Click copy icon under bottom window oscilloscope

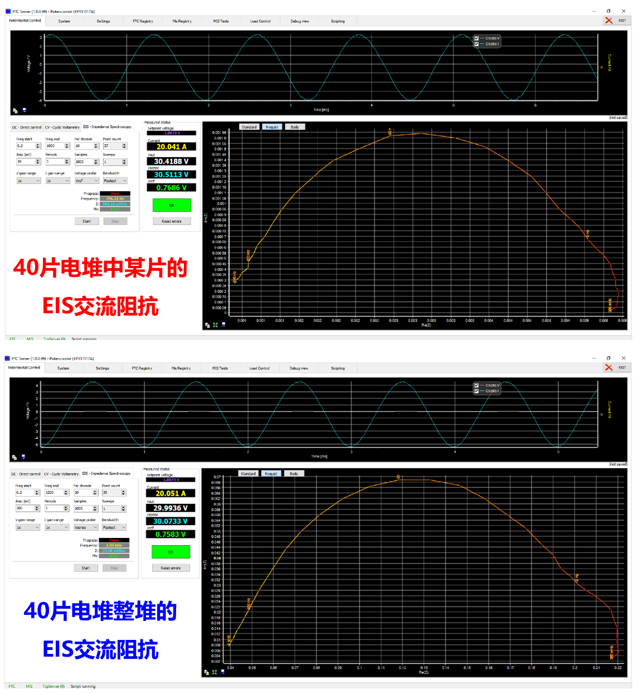click(14, 457)
